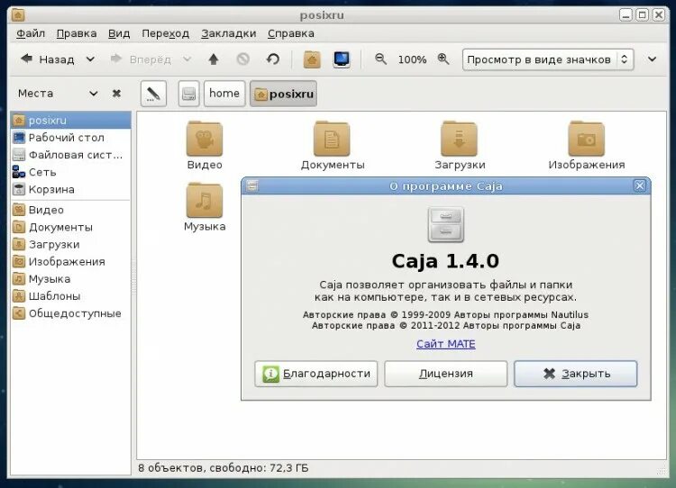Image resolution: width=676 pixels, height=488 pixels.
Task: Open the Шаблоны bookmark in sidebar
Action: tap(70, 296)
